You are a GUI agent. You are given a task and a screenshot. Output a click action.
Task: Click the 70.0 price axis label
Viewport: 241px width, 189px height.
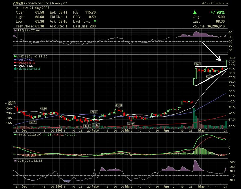pos(231,58)
